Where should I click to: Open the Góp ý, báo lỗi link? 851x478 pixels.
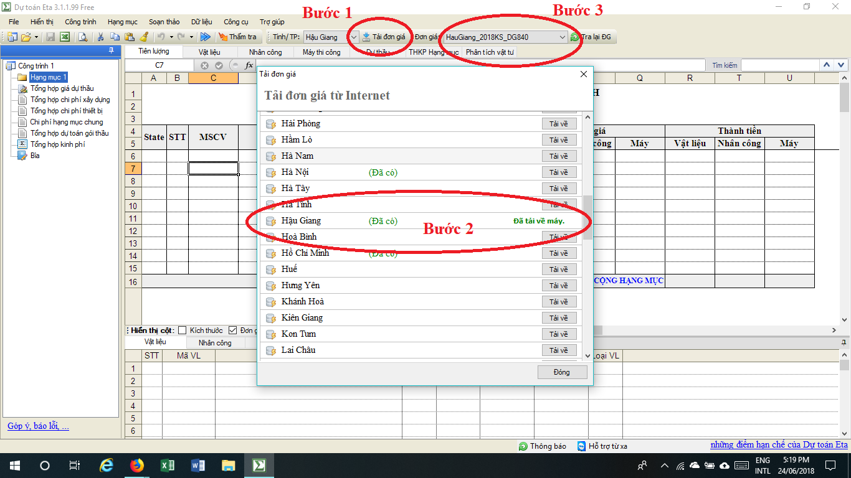(38, 426)
